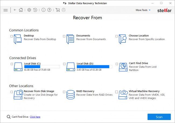Click the Disk Image camera icon
This screenshot has width=175, height=123.
tap(18, 95)
